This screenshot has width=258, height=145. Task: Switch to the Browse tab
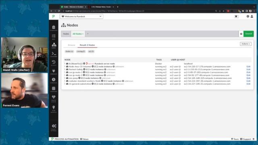click(71, 45)
